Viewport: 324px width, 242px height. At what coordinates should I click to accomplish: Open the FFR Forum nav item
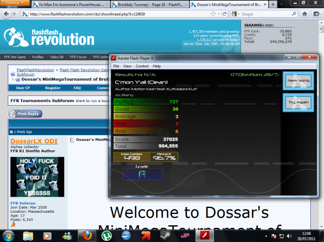point(78,57)
